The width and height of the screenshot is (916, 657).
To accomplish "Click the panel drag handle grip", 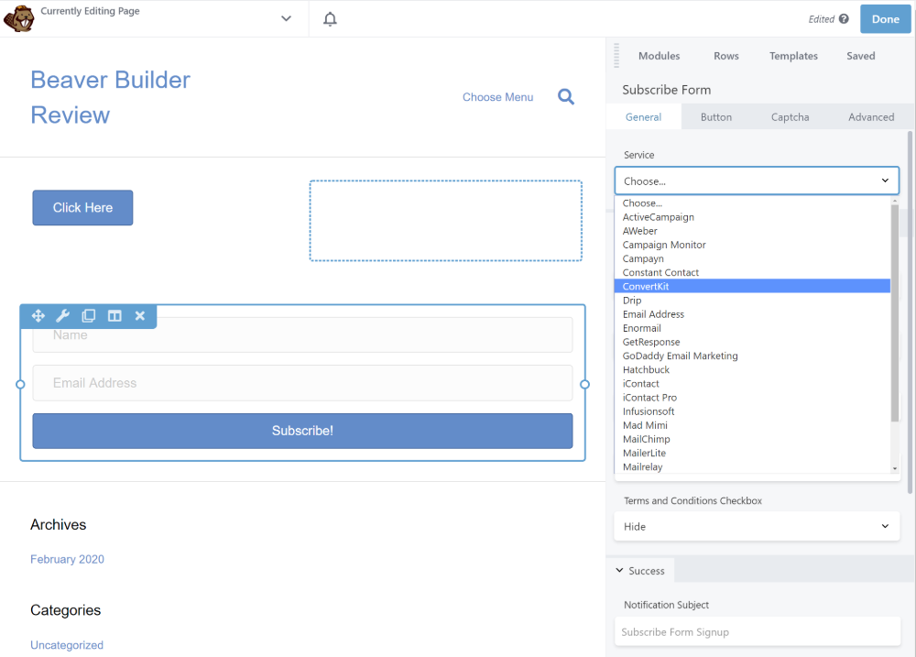I will [616, 56].
